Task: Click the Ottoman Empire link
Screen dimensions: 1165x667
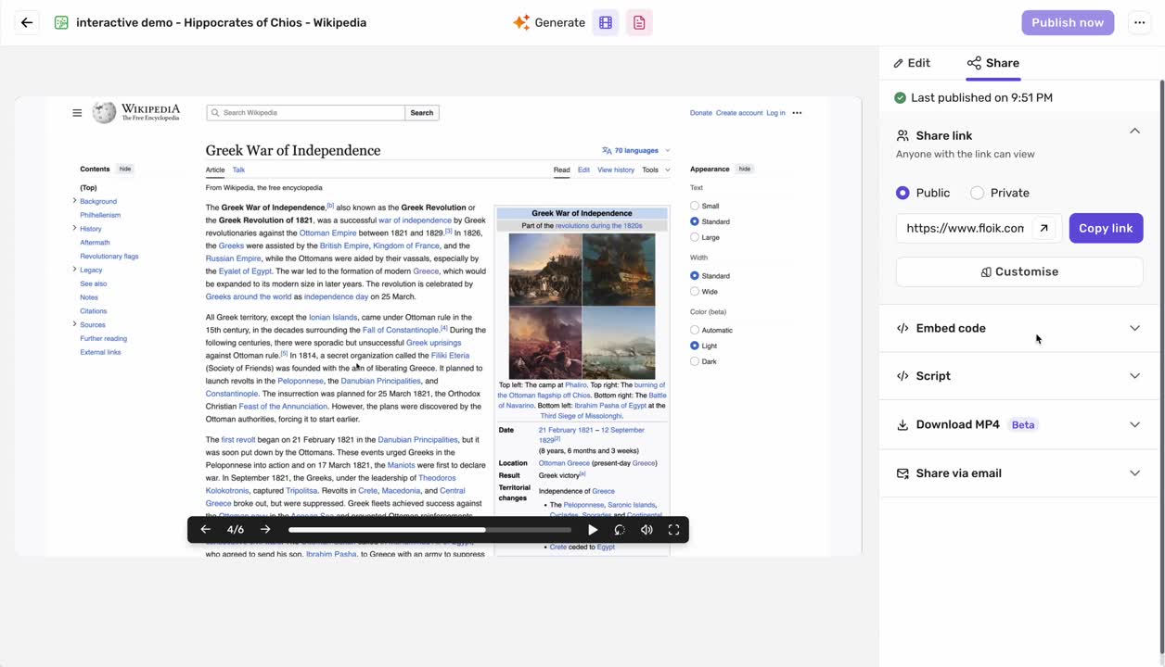Action: click(328, 233)
